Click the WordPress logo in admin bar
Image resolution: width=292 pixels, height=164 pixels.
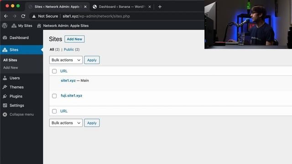coord(5,26)
